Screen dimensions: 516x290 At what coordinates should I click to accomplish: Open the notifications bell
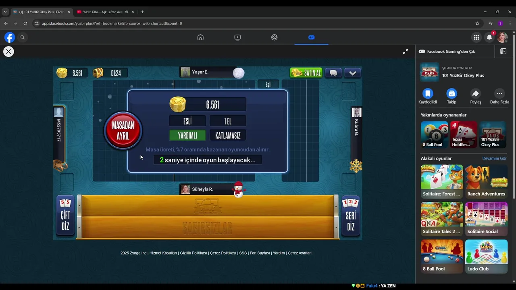tap(489, 37)
